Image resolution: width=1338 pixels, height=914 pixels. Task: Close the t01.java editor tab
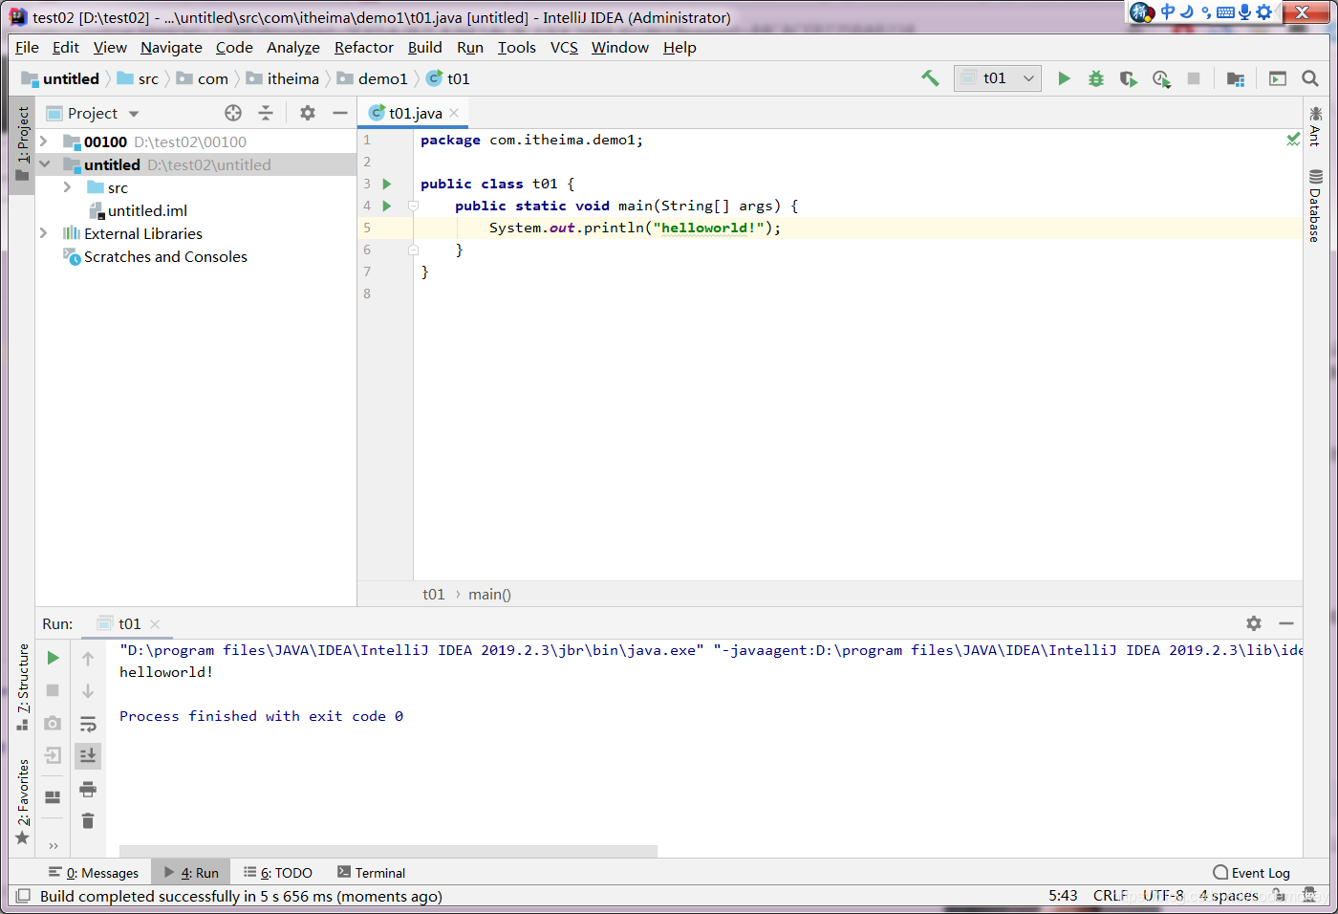coord(454,113)
